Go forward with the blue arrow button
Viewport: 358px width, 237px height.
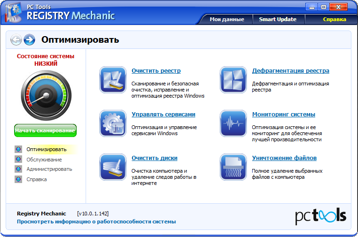[x=30, y=39]
